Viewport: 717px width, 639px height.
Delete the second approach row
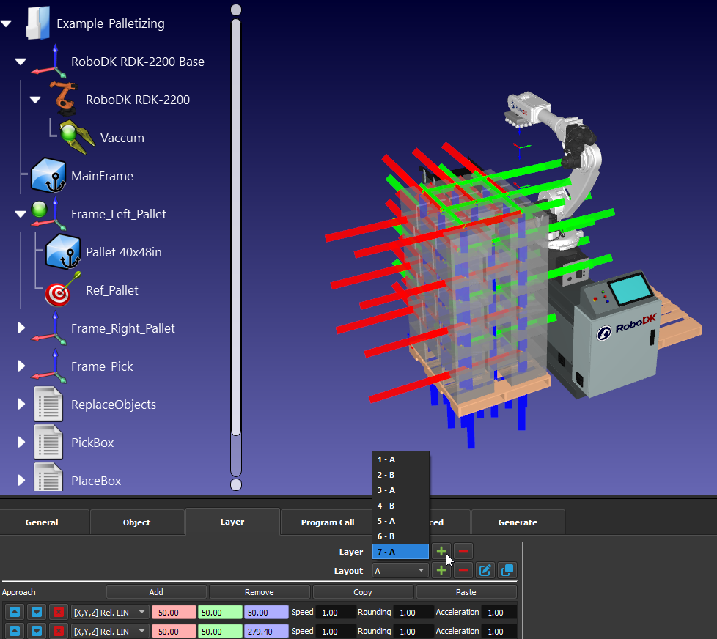click(59, 631)
